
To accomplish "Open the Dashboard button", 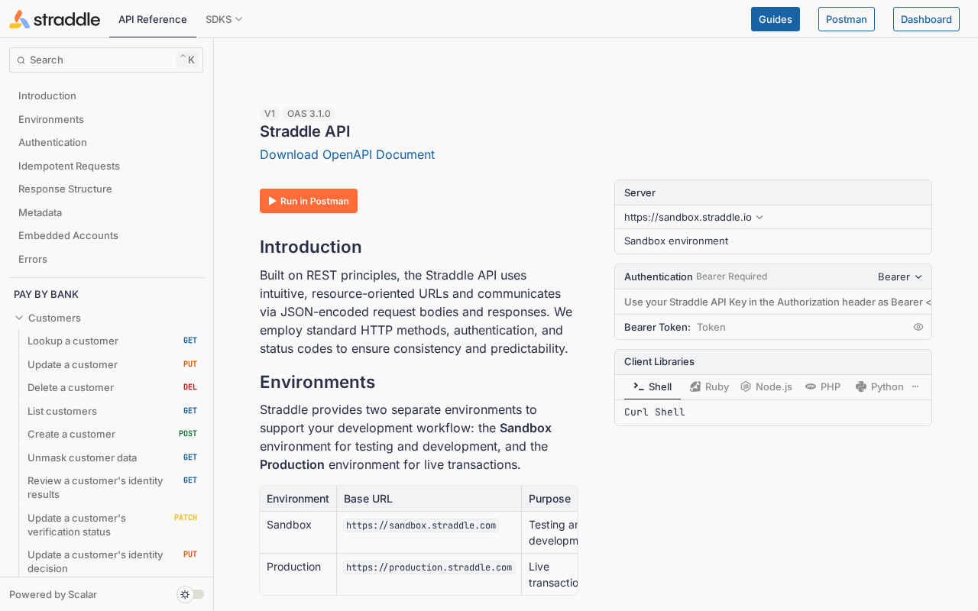I will [x=926, y=19].
